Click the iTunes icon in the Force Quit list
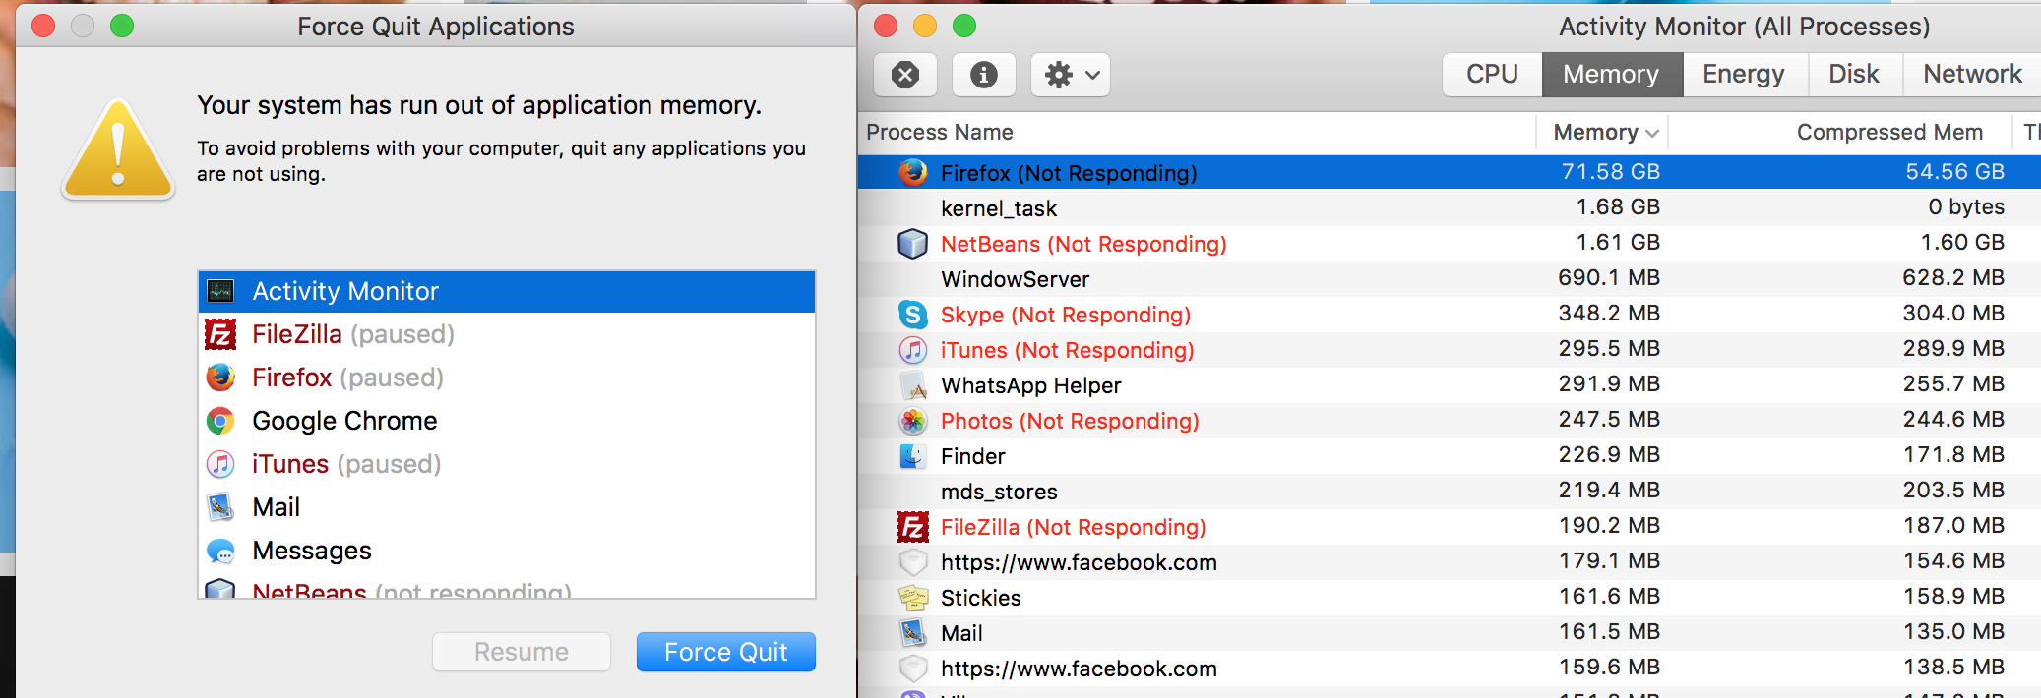The width and height of the screenshot is (2041, 698). pyautogui.click(x=220, y=464)
